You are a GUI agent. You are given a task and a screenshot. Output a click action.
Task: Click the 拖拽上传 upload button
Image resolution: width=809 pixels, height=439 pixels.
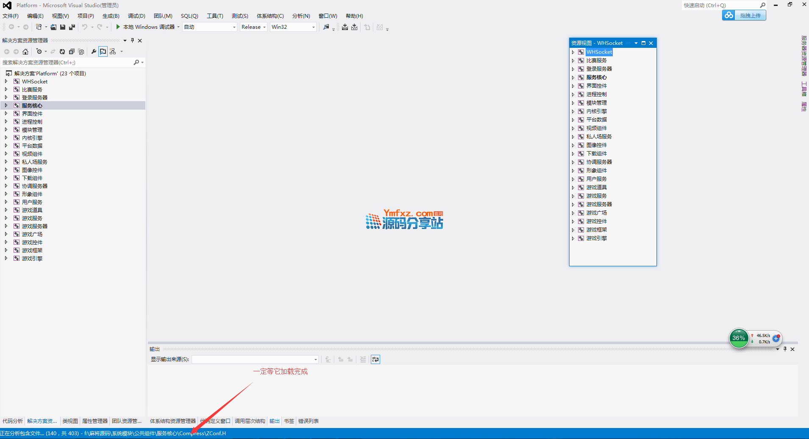point(744,16)
